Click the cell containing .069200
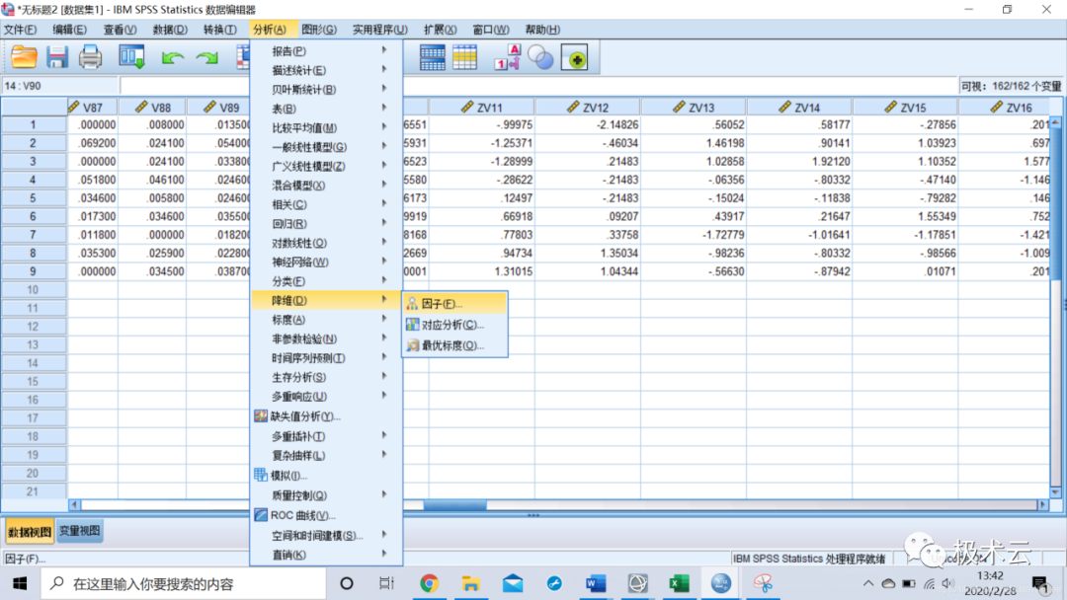Image resolution: width=1067 pixels, height=600 pixels. click(x=93, y=143)
